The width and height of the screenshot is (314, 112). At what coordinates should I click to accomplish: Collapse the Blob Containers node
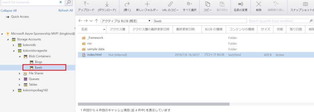[19, 56]
